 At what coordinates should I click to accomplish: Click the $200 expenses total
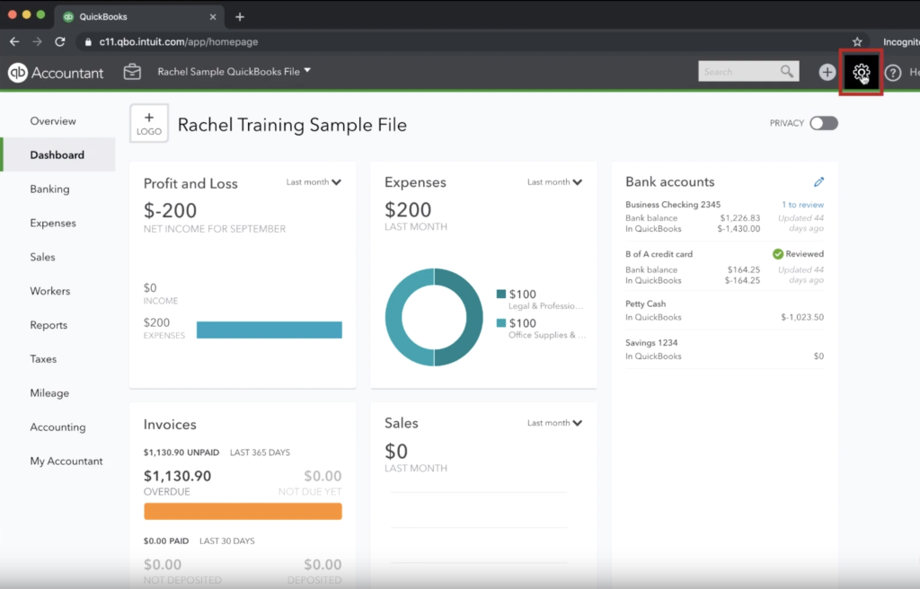point(408,210)
